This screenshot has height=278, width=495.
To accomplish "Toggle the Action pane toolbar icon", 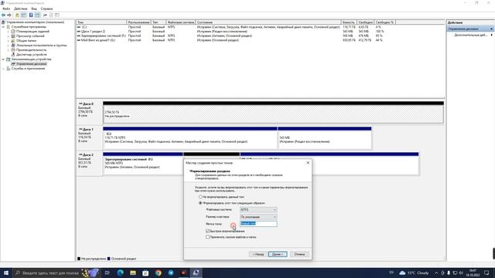I will [x=37, y=15].
